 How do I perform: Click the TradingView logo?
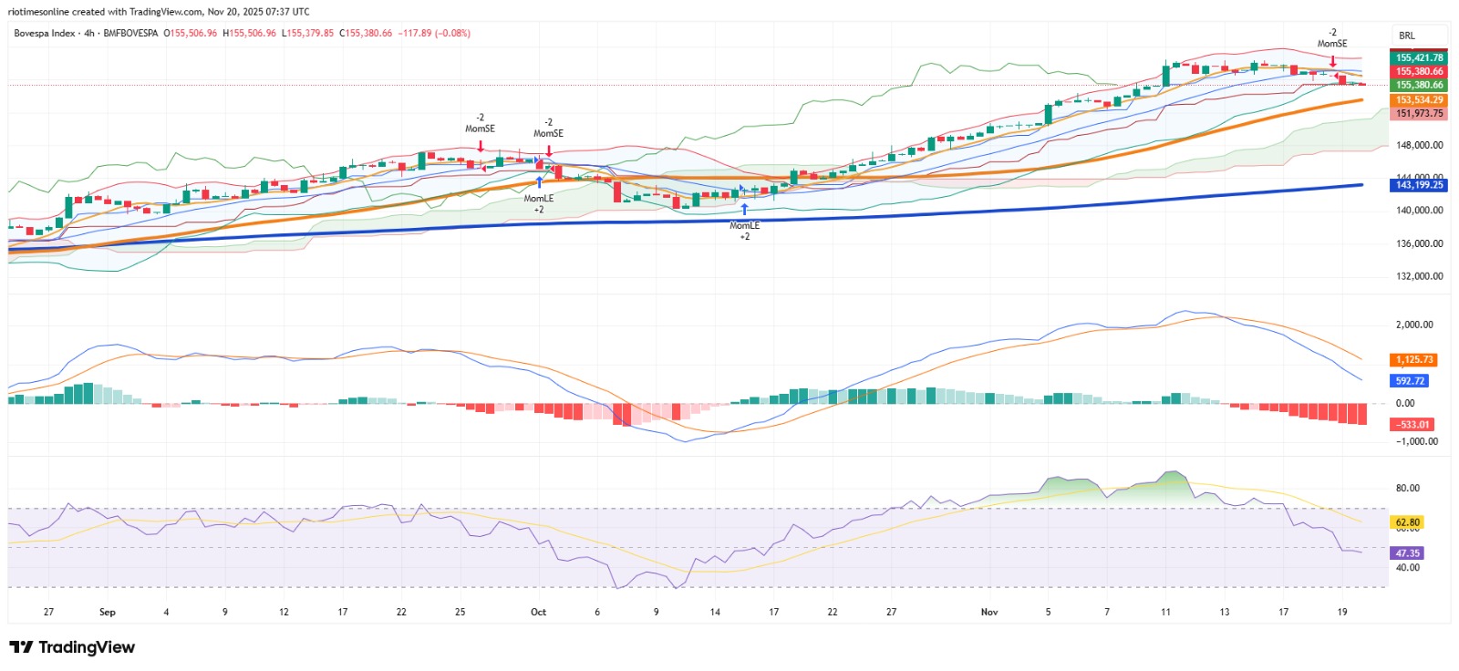click(x=72, y=647)
